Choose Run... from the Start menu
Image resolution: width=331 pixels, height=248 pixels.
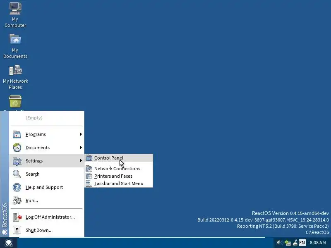pos(47,200)
